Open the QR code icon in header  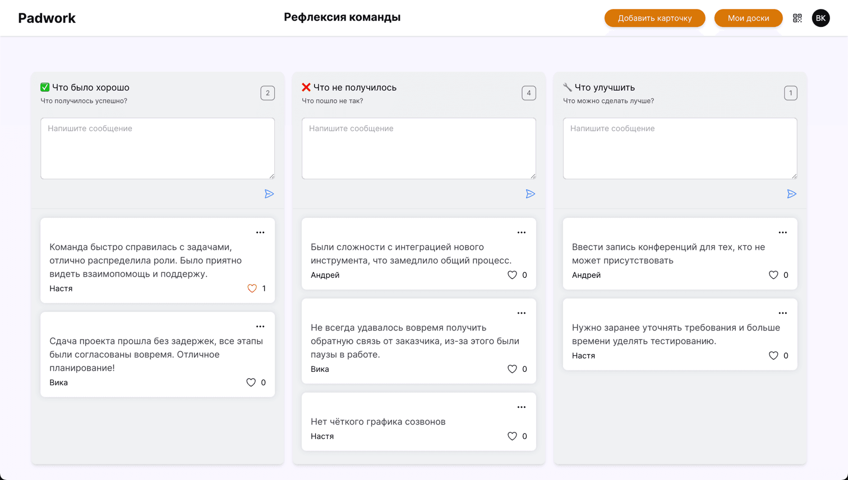click(797, 18)
